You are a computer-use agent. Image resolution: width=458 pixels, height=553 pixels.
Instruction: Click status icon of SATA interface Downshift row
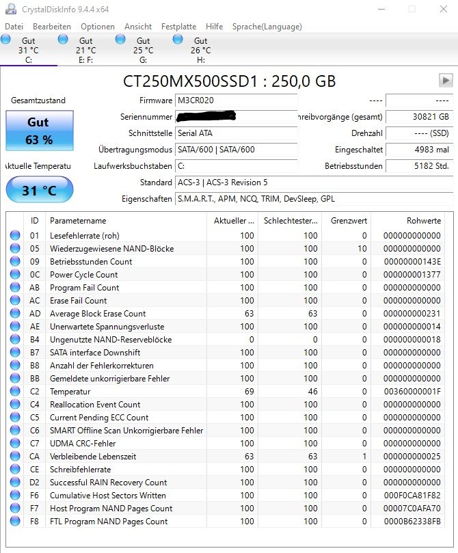(15, 352)
